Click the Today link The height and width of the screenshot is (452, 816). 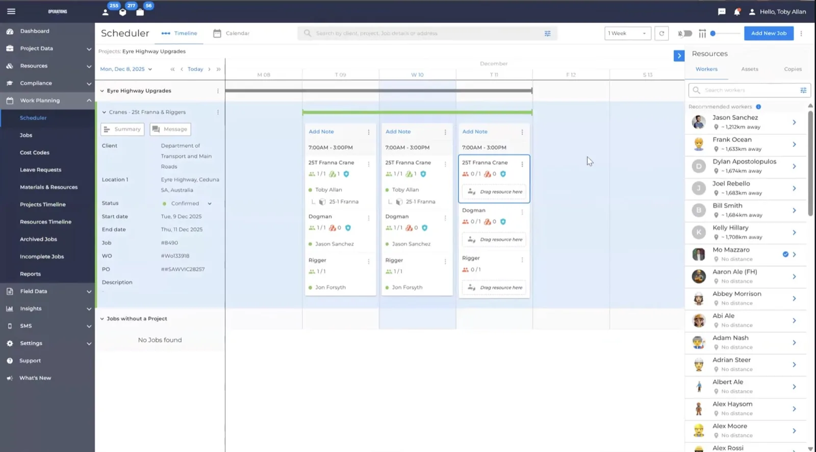(195, 69)
